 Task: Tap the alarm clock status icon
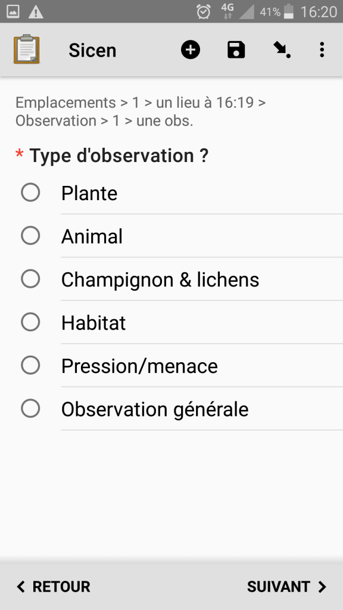(x=204, y=12)
